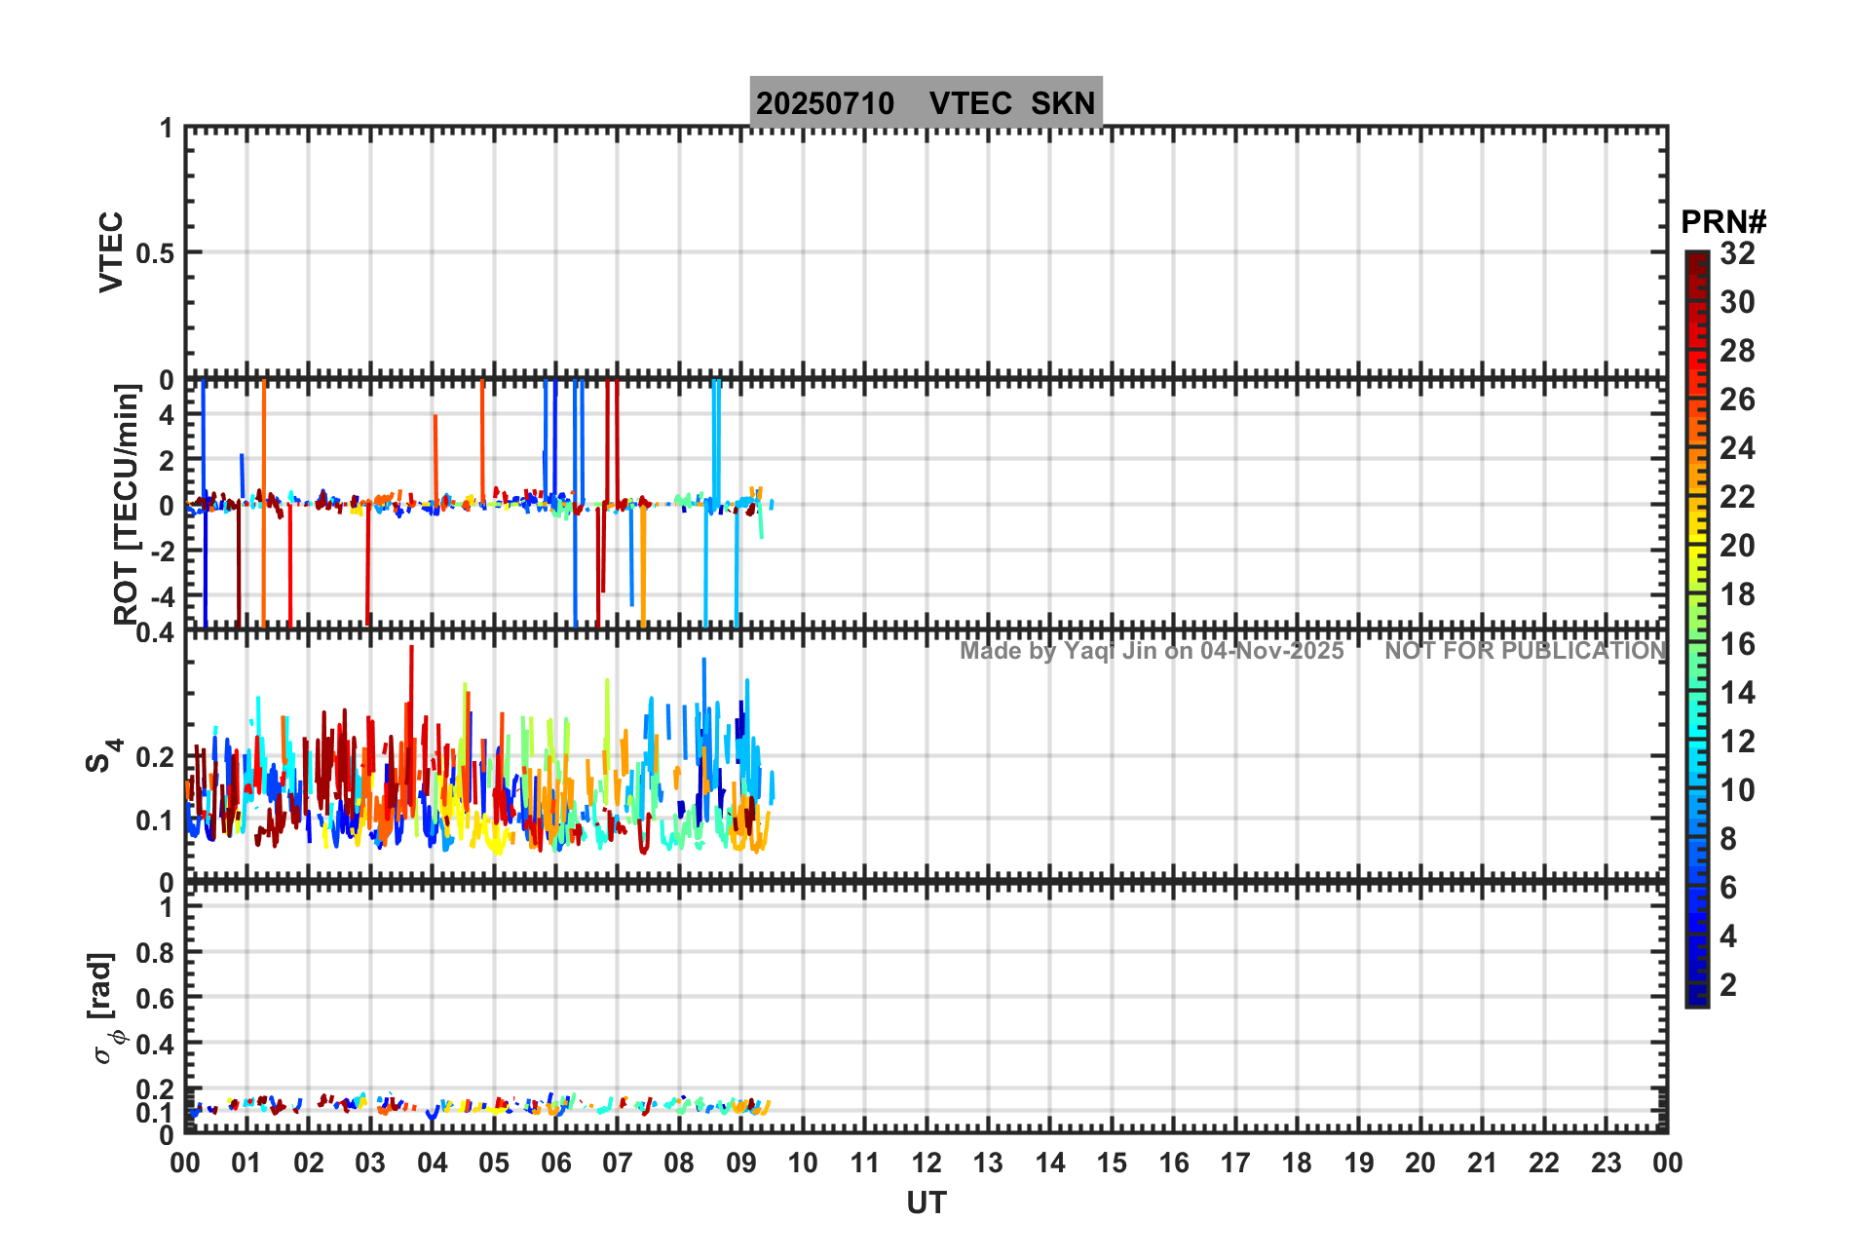Click x-axis tick label '21'
The image size is (1853, 1259).
[1483, 1163]
